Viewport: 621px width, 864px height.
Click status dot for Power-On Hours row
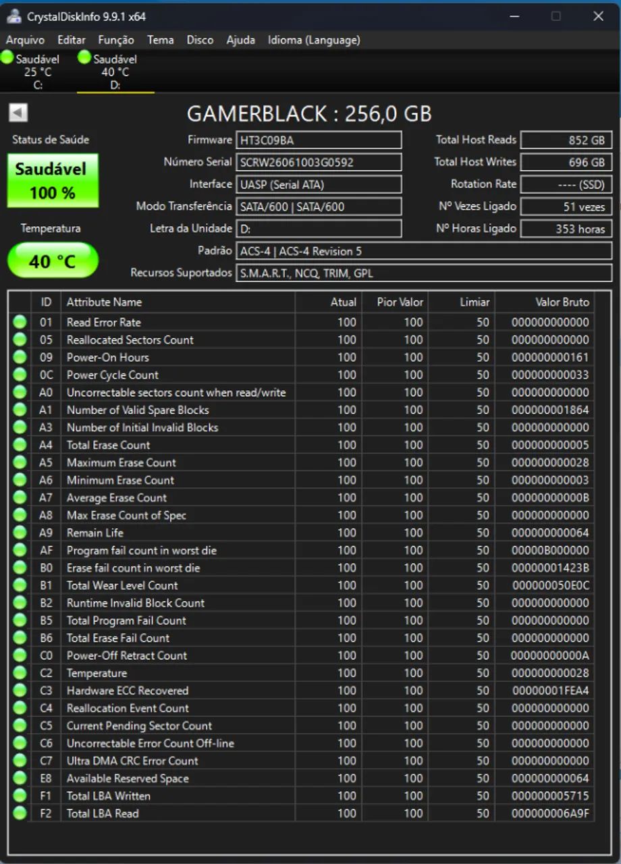[x=20, y=357]
